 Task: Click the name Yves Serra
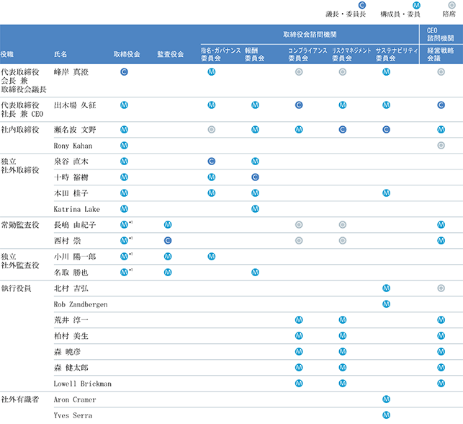click(x=73, y=415)
